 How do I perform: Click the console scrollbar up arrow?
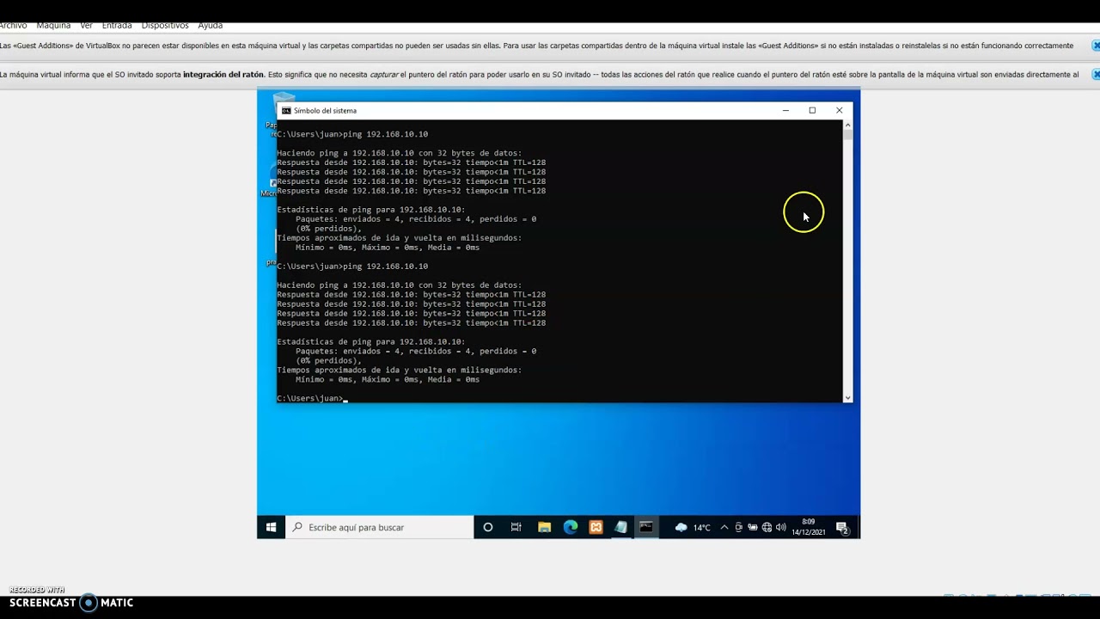click(x=847, y=124)
